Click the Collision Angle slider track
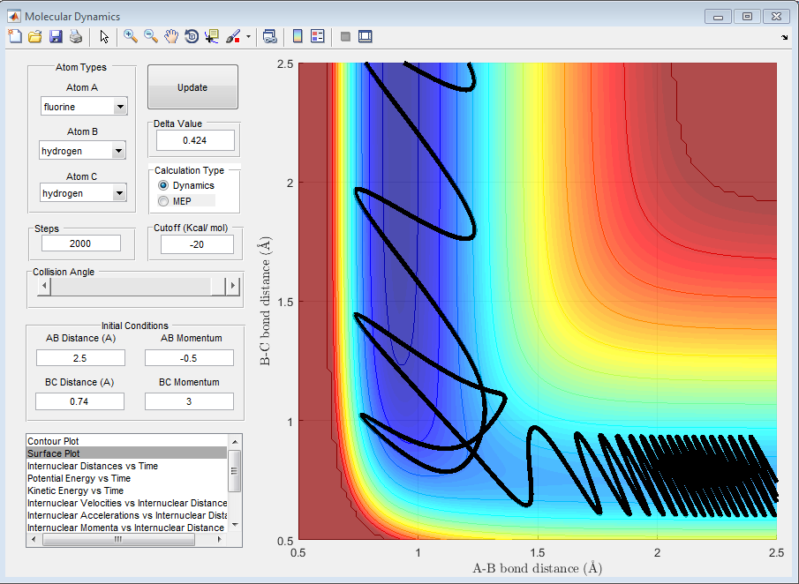This screenshot has height=584, width=799. [x=132, y=287]
